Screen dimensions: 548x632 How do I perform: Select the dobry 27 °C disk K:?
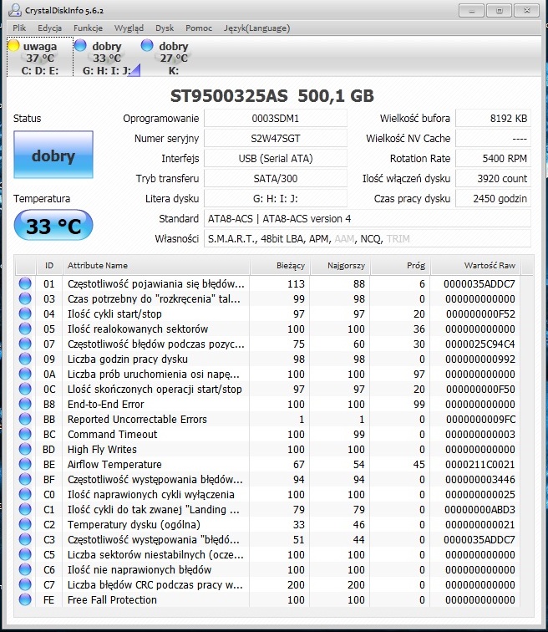pos(174,58)
